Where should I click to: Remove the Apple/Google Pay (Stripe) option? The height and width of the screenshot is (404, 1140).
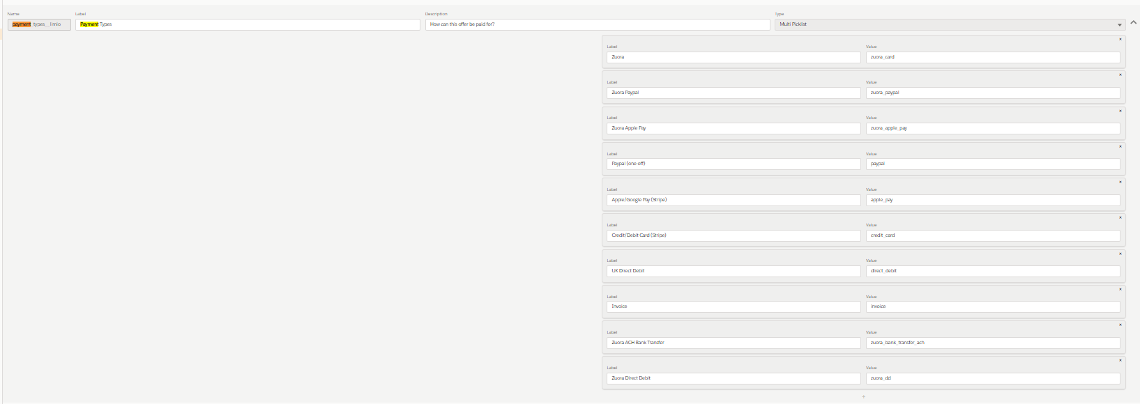tap(1120, 182)
